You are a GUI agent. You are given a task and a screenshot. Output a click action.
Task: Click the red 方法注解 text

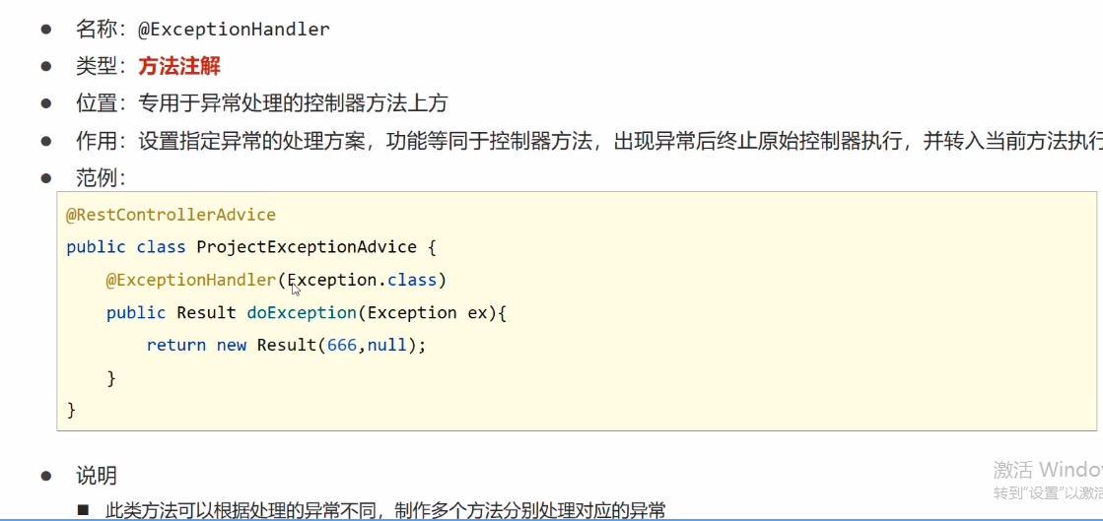click(x=179, y=66)
